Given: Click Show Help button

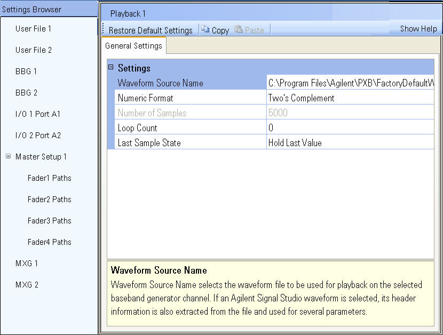Looking at the screenshot, I should 418,29.
